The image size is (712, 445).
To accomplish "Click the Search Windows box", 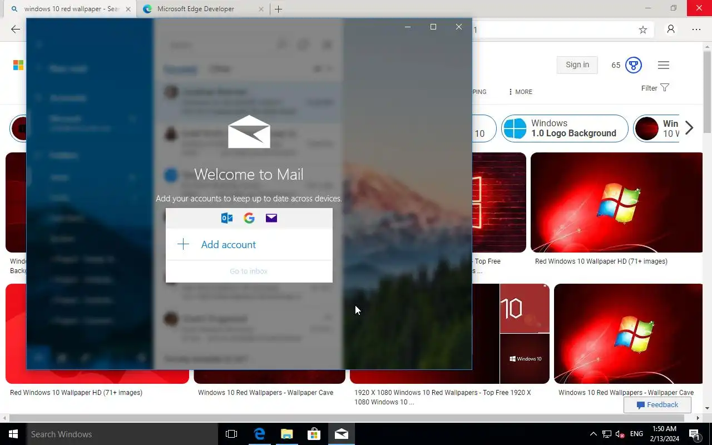I will coord(122,434).
